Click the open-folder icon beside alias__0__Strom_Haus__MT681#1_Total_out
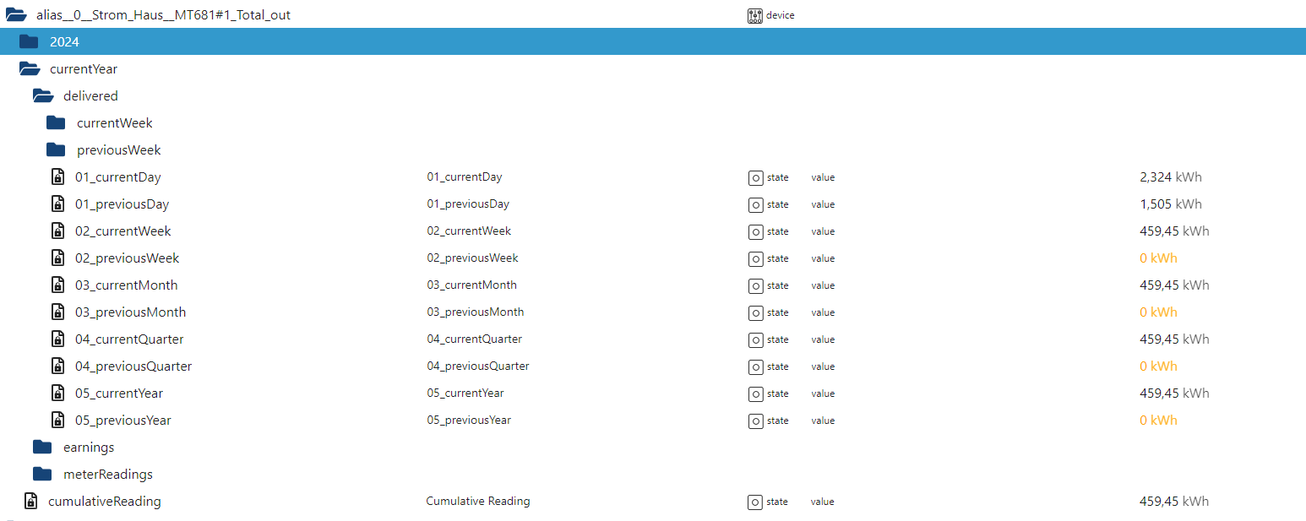The image size is (1306, 521). pos(16,15)
